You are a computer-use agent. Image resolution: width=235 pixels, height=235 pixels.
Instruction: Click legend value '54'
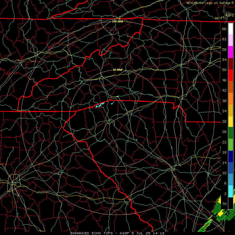pyautogui.click(x=224, y=60)
